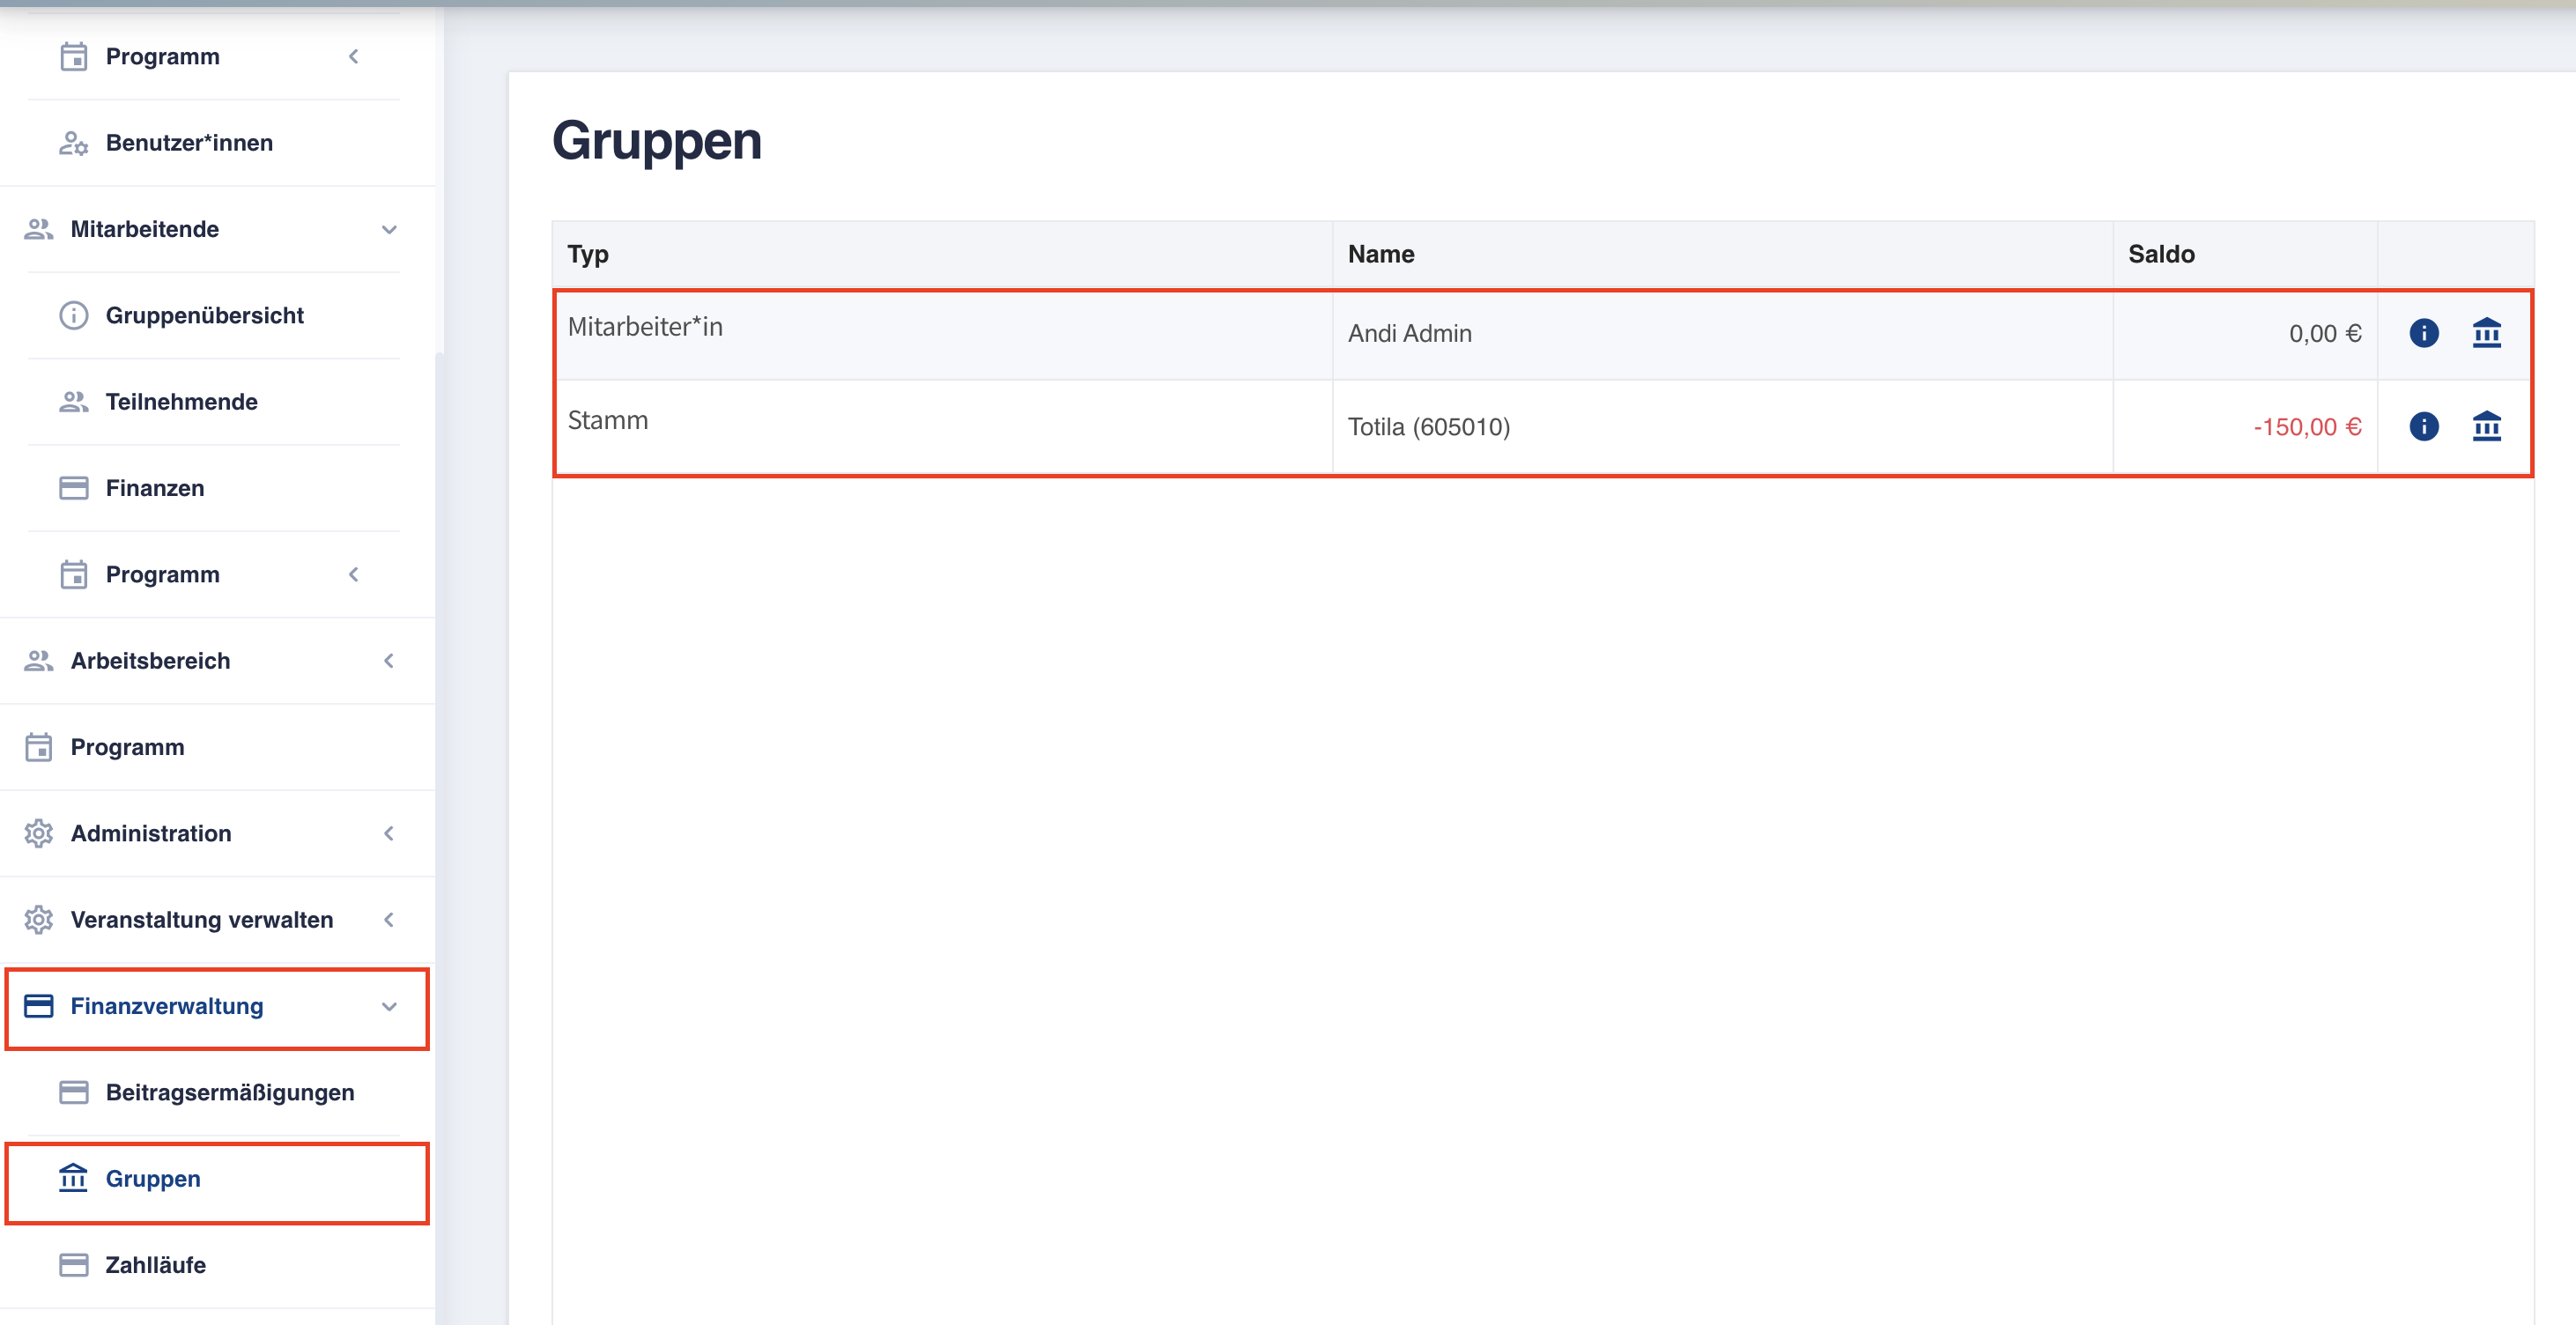
Task: Click the Mitarbeitende people icon
Action: pos(38,229)
